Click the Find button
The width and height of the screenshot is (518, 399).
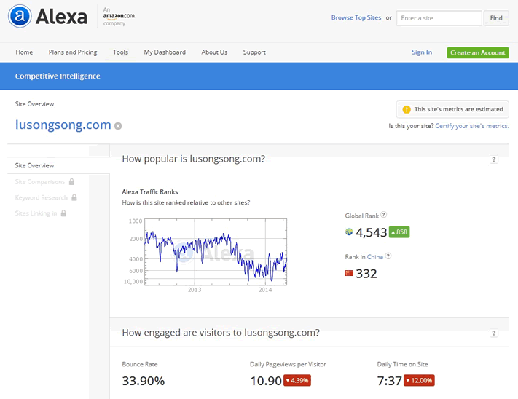point(496,18)
